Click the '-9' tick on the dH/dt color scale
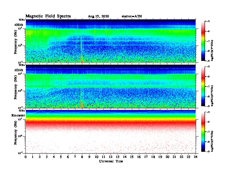Image resolution: width=233 pixels, height=180 pixels. point(208,61)
